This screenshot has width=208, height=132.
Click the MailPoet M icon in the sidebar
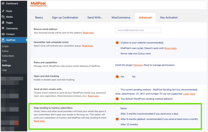click(x=3, y=40)
